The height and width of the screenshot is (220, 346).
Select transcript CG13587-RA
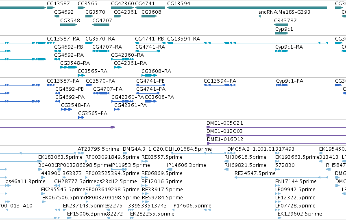[x=51, y=43]
